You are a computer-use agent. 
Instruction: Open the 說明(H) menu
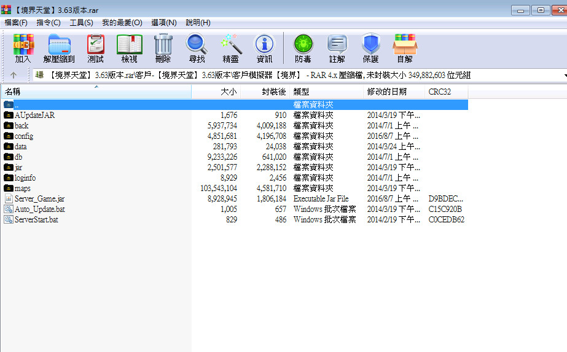[198, 23]
